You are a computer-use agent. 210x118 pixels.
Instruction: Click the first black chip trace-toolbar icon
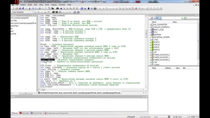coord(53,12)
